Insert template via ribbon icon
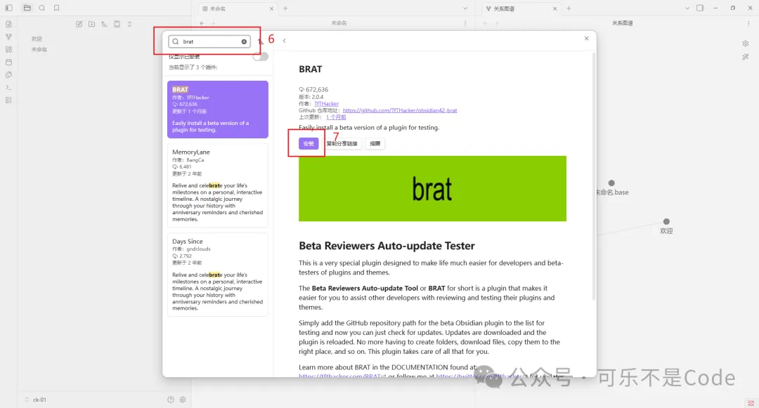 [8, 74]
